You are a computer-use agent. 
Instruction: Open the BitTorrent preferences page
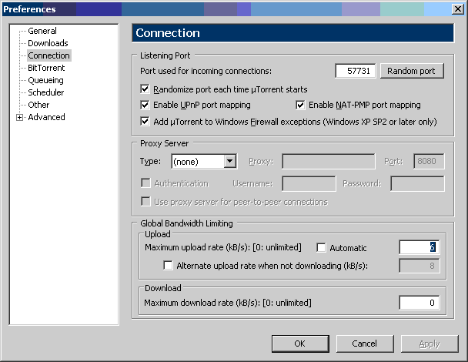click(x=46, y=68)
